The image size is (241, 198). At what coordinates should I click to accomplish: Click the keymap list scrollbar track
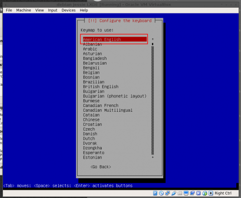click(152, 100)
